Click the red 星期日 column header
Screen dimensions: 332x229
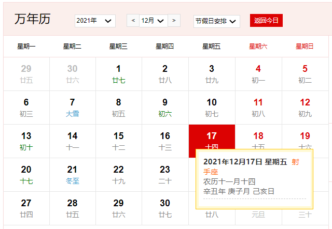pyautogui.click(x=305, y=46)
